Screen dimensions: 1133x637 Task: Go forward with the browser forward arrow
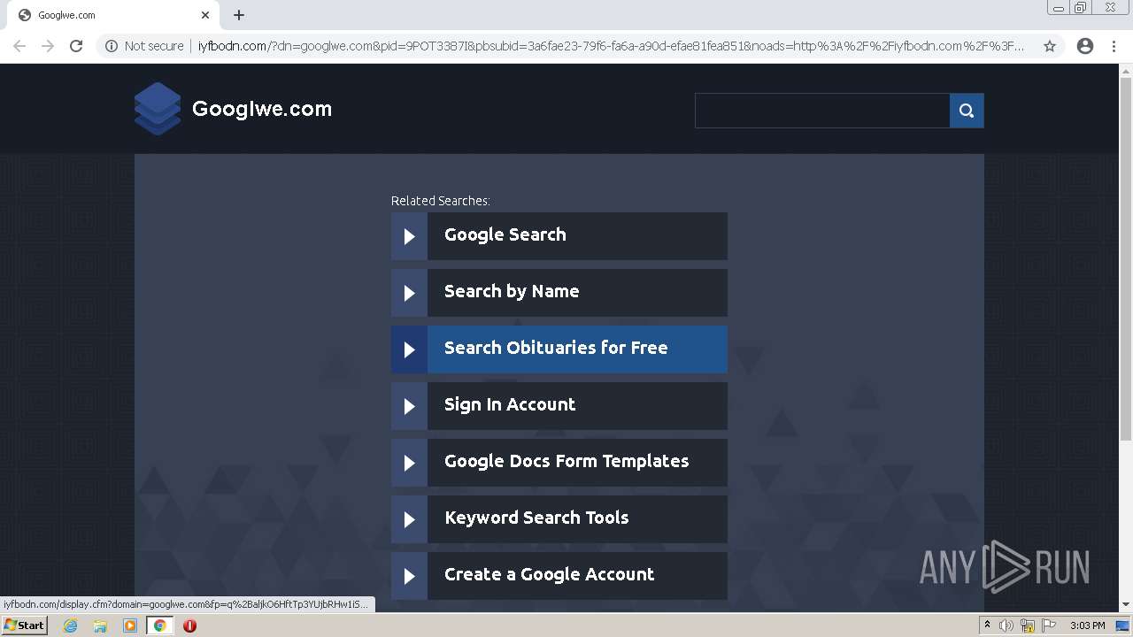coord(48,46)
